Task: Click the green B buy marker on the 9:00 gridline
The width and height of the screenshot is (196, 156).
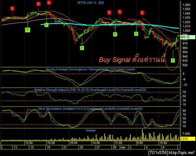Action: coord(136,34)
